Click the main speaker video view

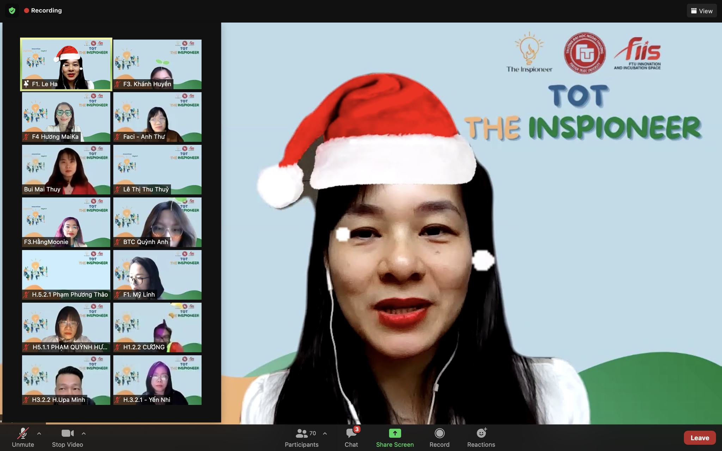coord(471,223)
